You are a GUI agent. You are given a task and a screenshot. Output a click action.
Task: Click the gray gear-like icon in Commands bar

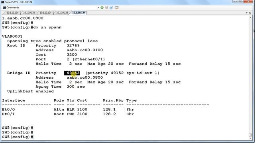point(106,8)
